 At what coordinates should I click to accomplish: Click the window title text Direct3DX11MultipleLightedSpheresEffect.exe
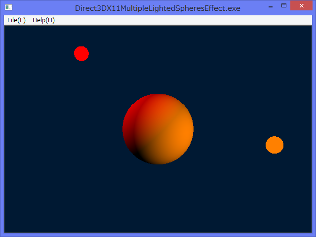(x=158, y=8)
